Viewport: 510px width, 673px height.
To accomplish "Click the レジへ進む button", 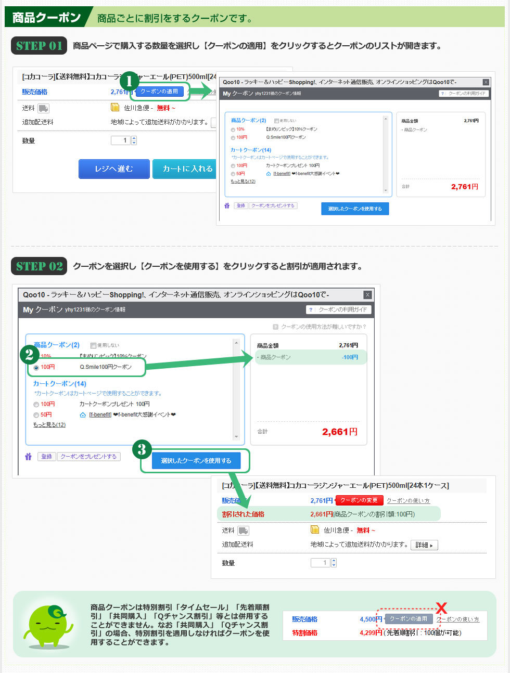I will click(x=114, y=169).
